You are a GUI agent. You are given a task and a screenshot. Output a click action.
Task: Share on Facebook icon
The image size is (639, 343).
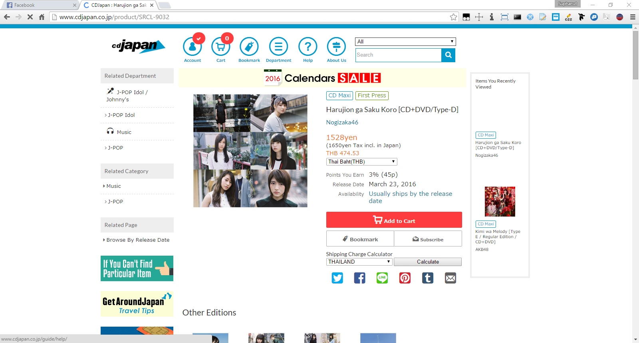tap(359, 278)
